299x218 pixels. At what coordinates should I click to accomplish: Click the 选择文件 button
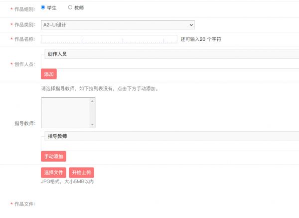[54, 173]
